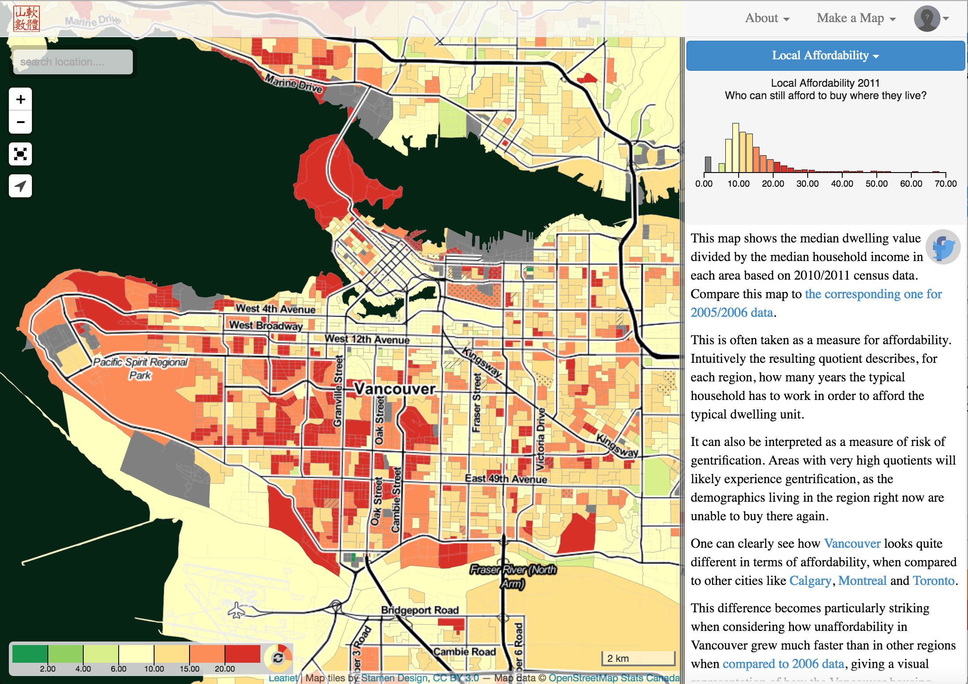This screenshot has width=968, height=684.
Task: Click the West 4th Avenue label
Action: [x=275, y=308]
